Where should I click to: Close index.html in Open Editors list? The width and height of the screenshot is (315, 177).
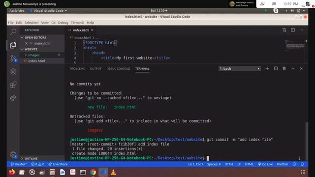[x=26, y=43]
